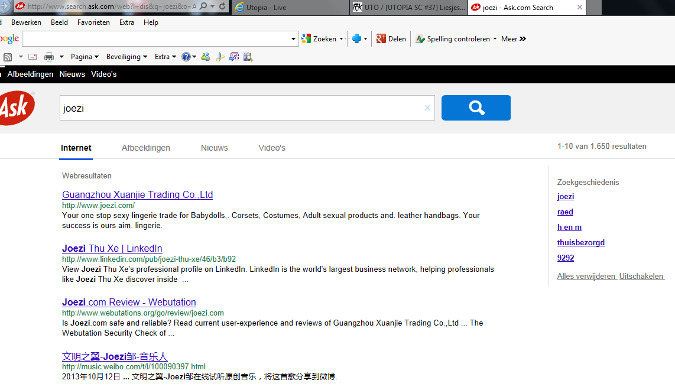Click h en m in the search history

click(569, 227)
